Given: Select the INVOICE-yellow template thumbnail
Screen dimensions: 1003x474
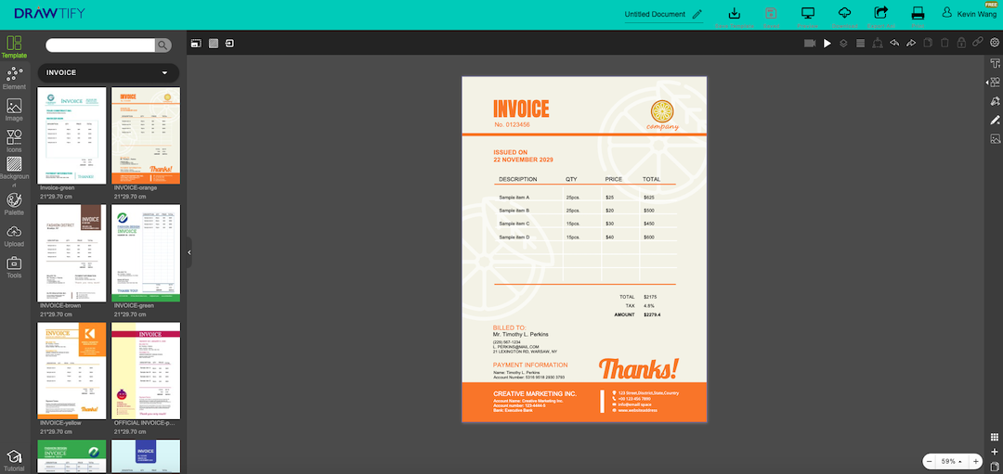Looking at the screenshot, I should (x=72, y=370).
